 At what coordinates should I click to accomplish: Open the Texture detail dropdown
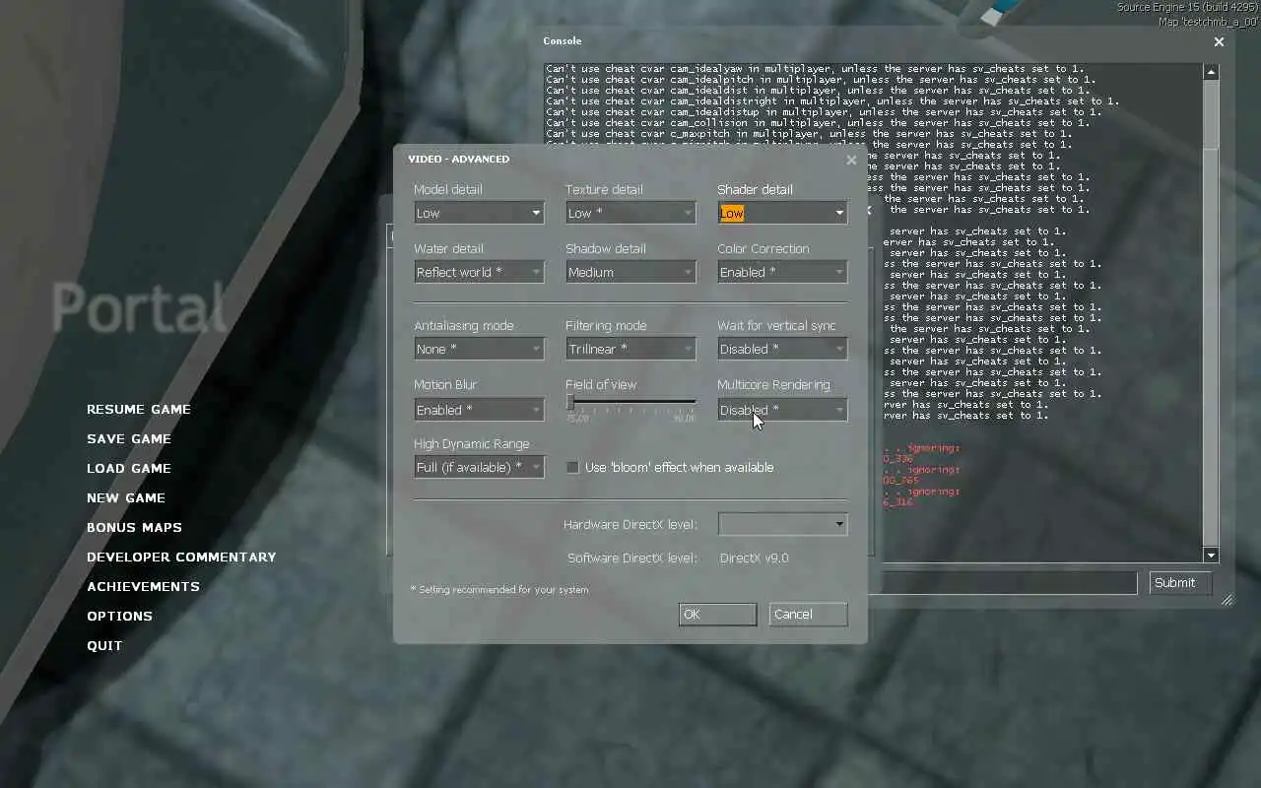point(630,213)
